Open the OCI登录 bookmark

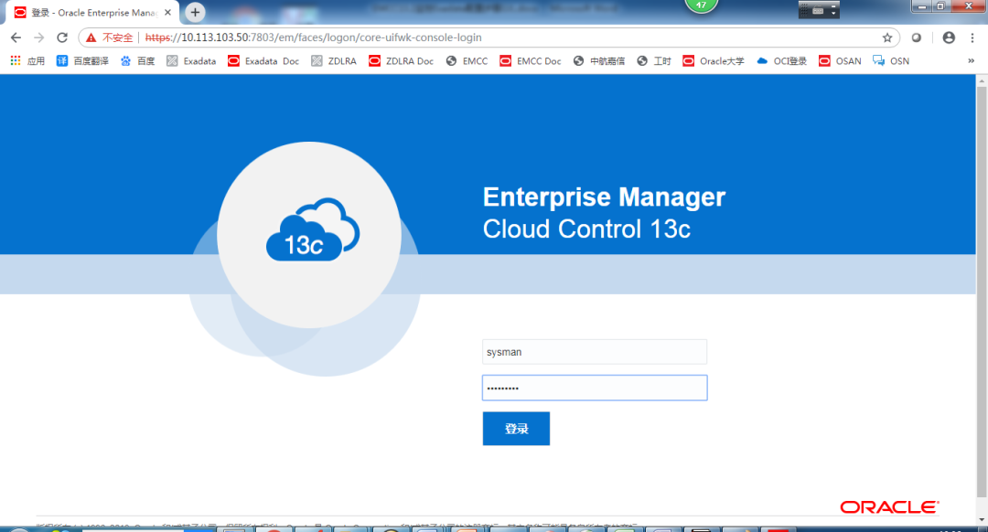782,61
